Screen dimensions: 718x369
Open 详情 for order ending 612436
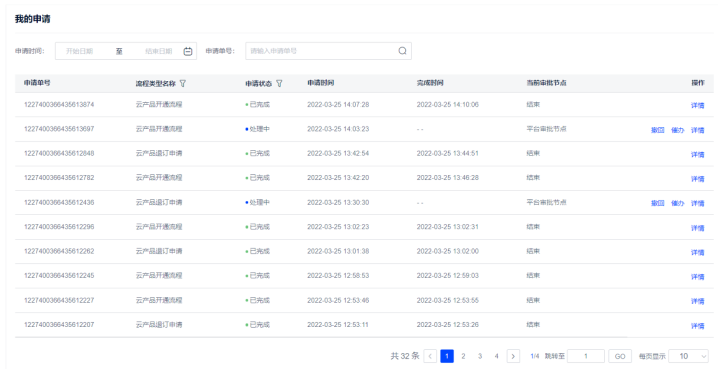[697, 203]
